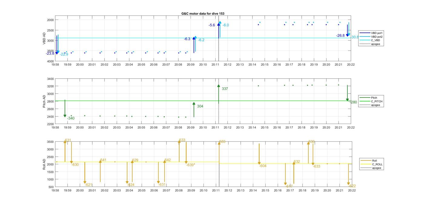This screenshot has height=210, width=424.
Task: Click the '-6.2' VBD data label
Action: point(201,40)
